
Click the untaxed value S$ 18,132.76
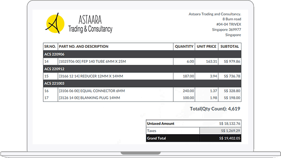tap(229, 123)
